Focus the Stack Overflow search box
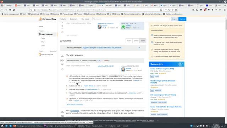The width and height of the screenshot is (227, 128). pyautogui.click(x=131, y=19)
